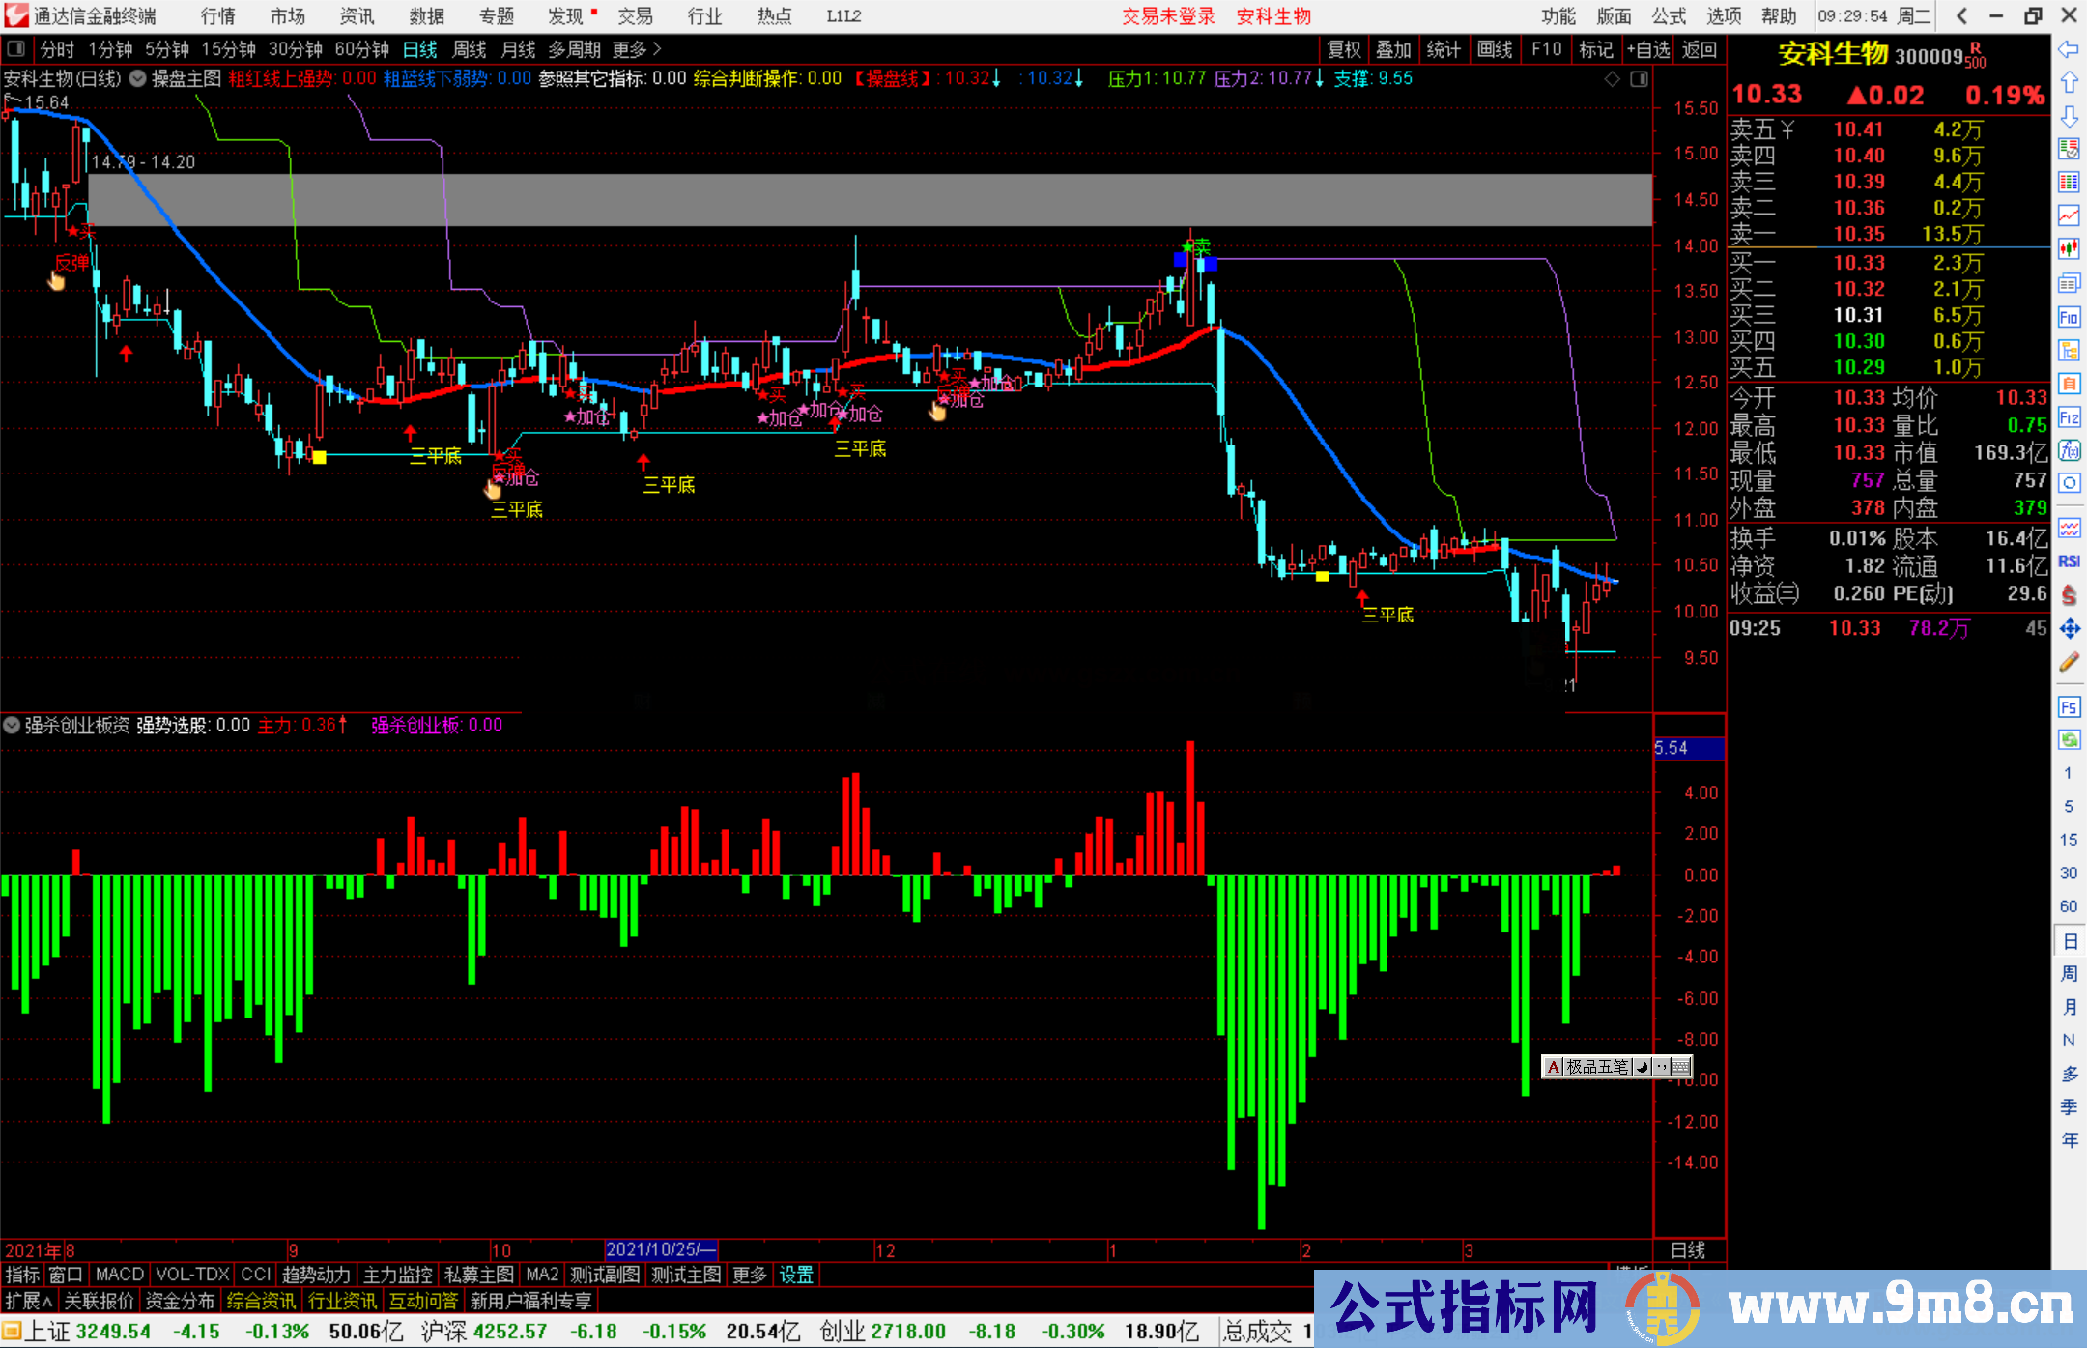
Task: Switch to the MACD indicator tab
Action: click(119, 1275)
